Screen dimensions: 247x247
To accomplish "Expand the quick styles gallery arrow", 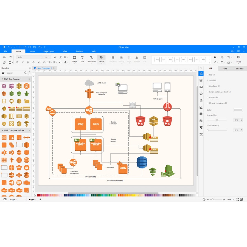I will coord(210,63).
